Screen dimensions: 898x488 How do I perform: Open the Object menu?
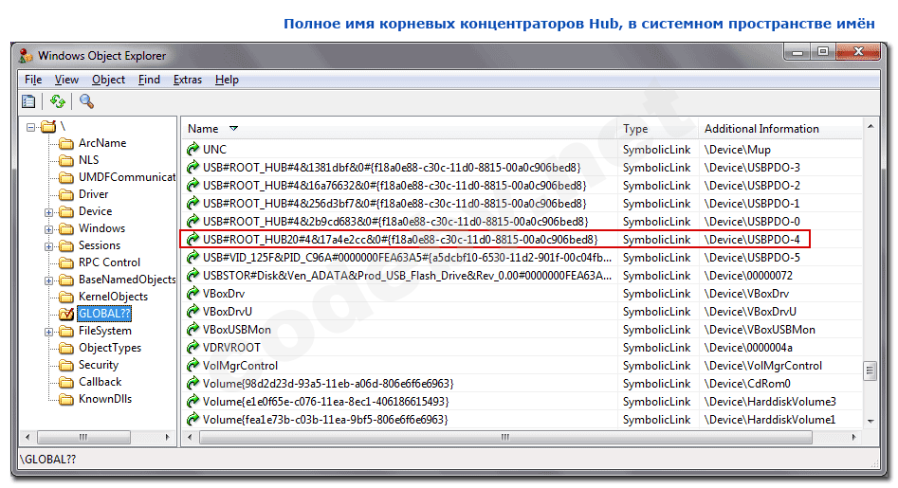(108, 80)
